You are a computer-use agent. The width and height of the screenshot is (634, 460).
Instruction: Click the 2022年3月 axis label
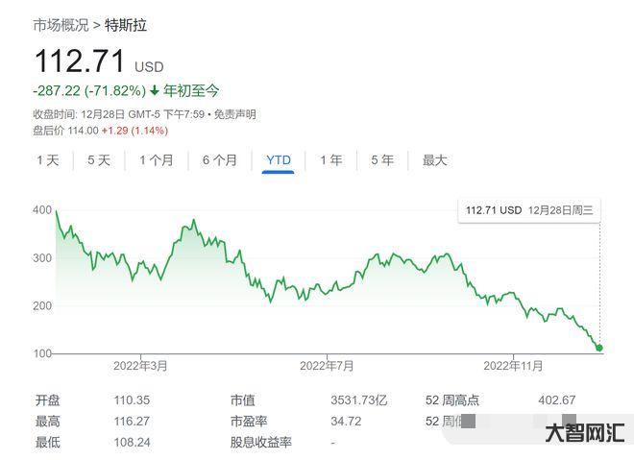[x=140, y=366]
